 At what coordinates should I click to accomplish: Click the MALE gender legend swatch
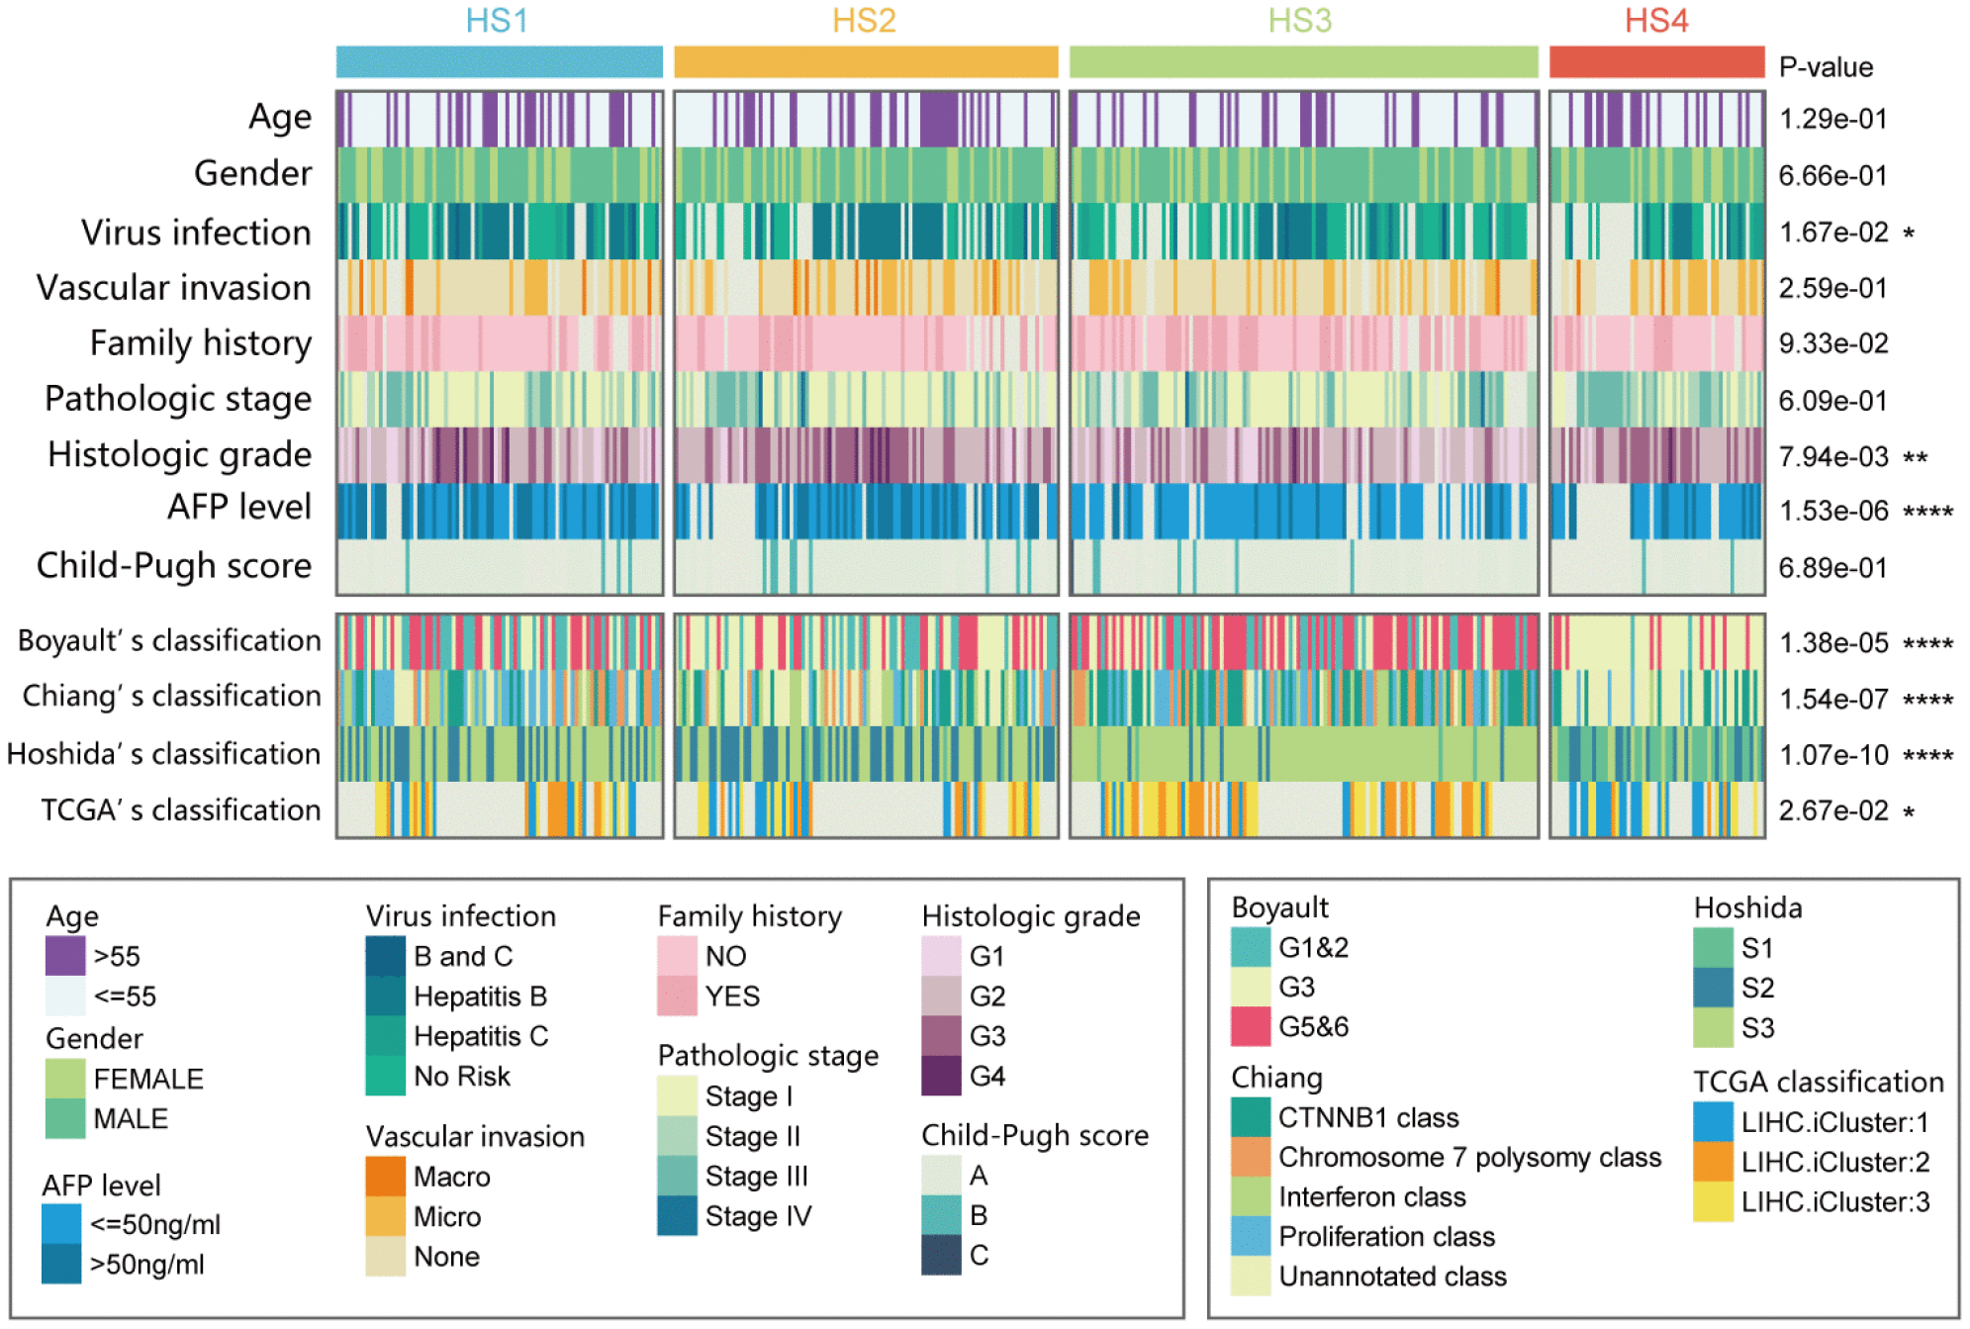coord(65,1118)
